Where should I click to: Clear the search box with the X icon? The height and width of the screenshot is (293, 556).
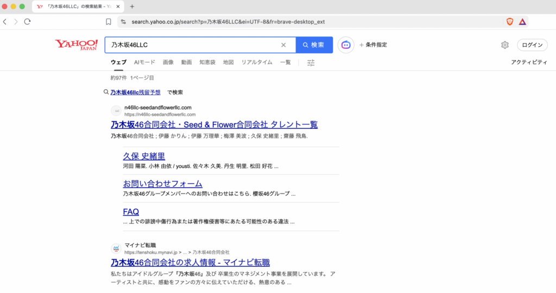click(x=283, y=45)
